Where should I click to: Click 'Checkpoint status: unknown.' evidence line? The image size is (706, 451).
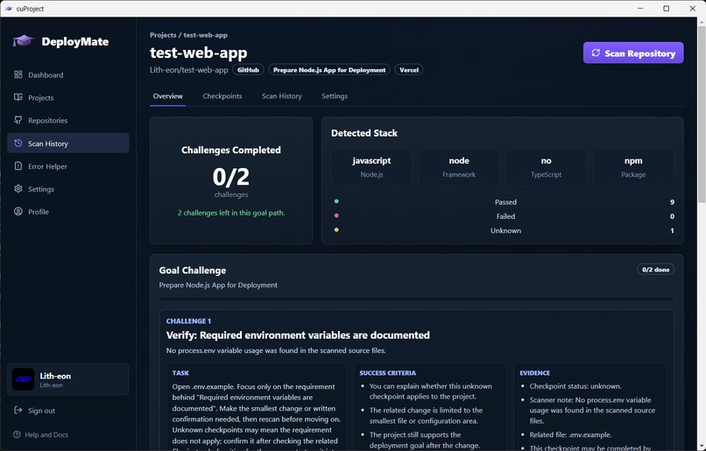click(x=575, y=386)
